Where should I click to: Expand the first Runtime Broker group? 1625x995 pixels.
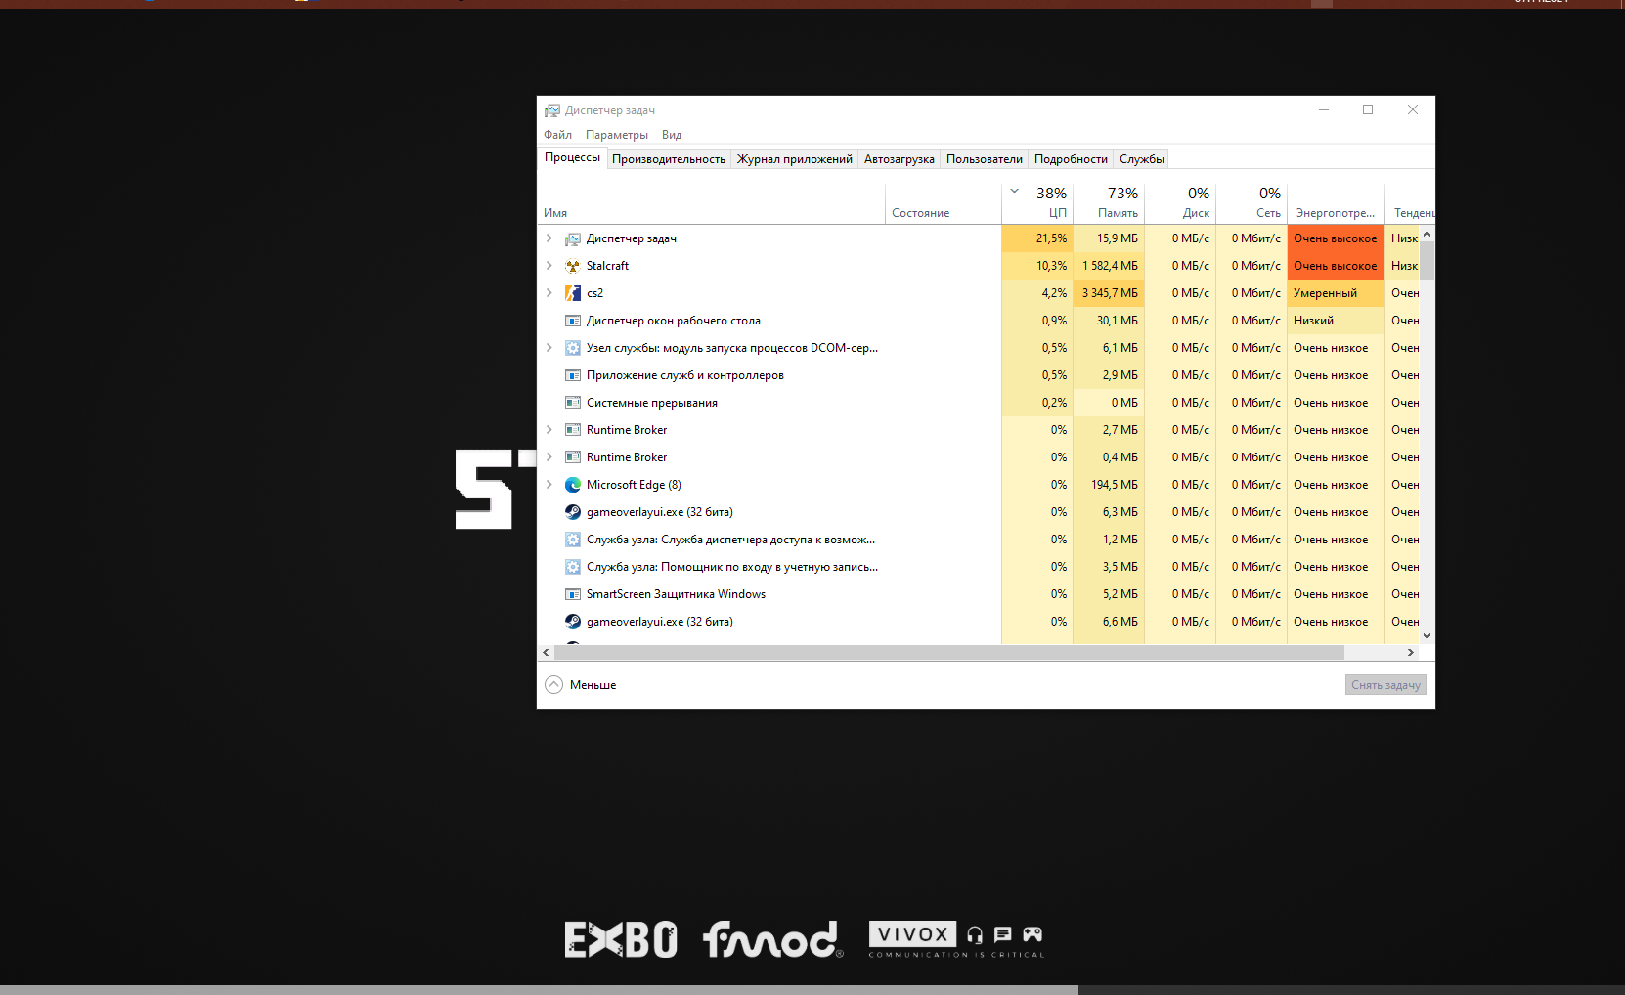point(549,430)
